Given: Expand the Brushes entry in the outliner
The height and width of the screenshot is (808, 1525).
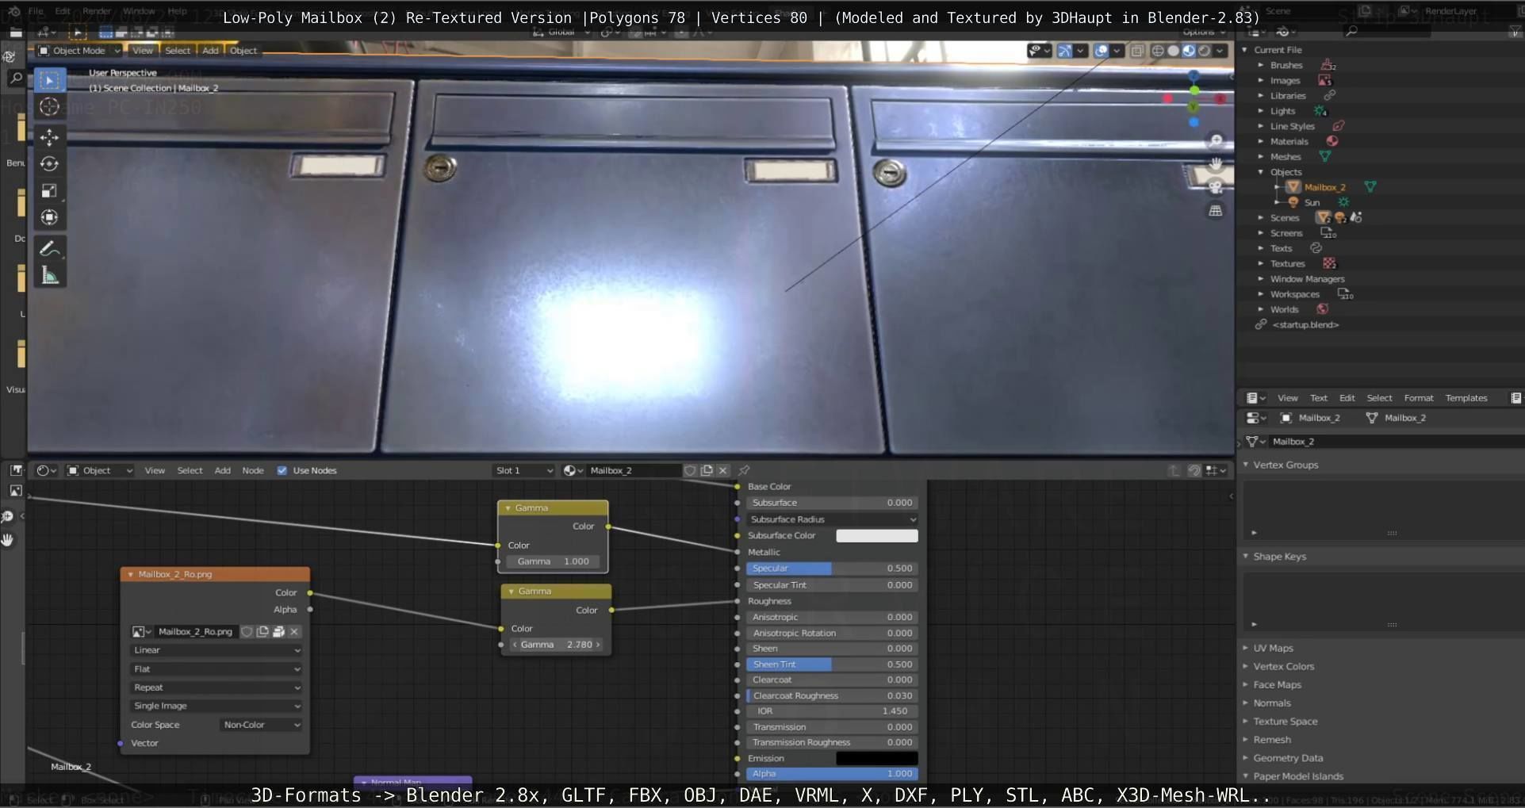Looking at the screenshot, I should tap(1261, 65).
